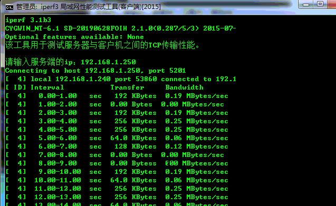
Task: Click the '9.00-10.00' interval row
Action: pos(117,172)
